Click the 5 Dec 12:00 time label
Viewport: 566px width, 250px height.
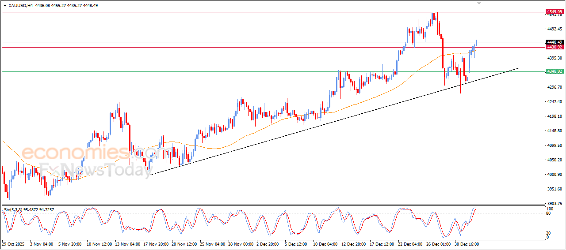click(x=296, y=244)
